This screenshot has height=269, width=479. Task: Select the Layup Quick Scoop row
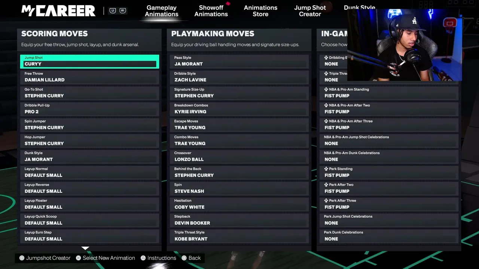(x=89, y=220)
